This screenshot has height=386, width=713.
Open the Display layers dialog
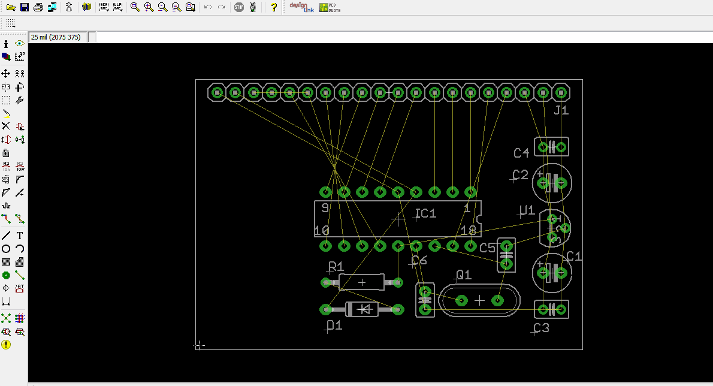[x=6, y=57]
